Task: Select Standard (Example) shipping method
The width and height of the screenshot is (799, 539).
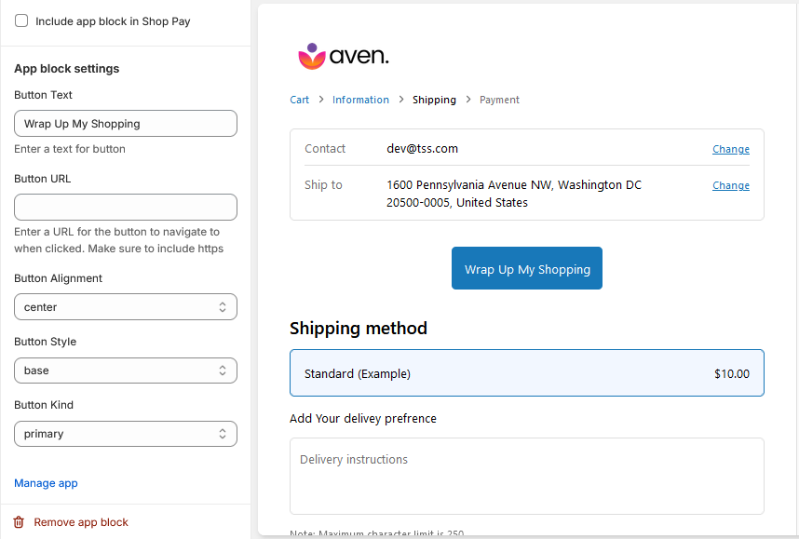Action: pyautogui.click(x=526, y=373)
